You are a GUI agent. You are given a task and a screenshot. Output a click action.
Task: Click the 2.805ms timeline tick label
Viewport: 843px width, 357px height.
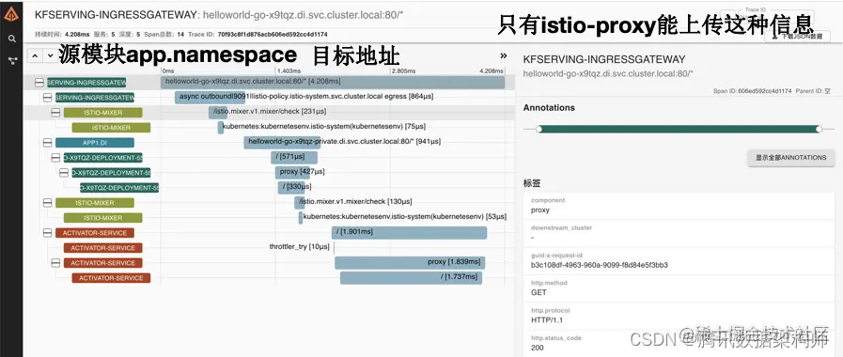pyautogui.click(x=404, y=71)
